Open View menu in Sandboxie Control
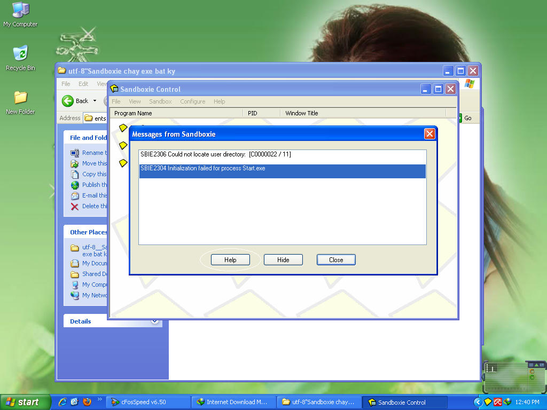 coord(135,101)
